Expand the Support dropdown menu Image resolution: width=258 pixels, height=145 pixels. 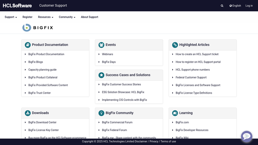(x=11, y=17)
